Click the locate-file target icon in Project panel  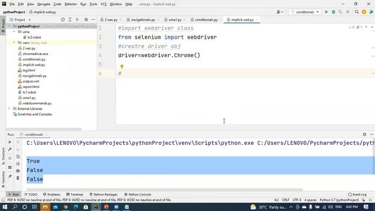pyautogui.click(x=63, y=19)
